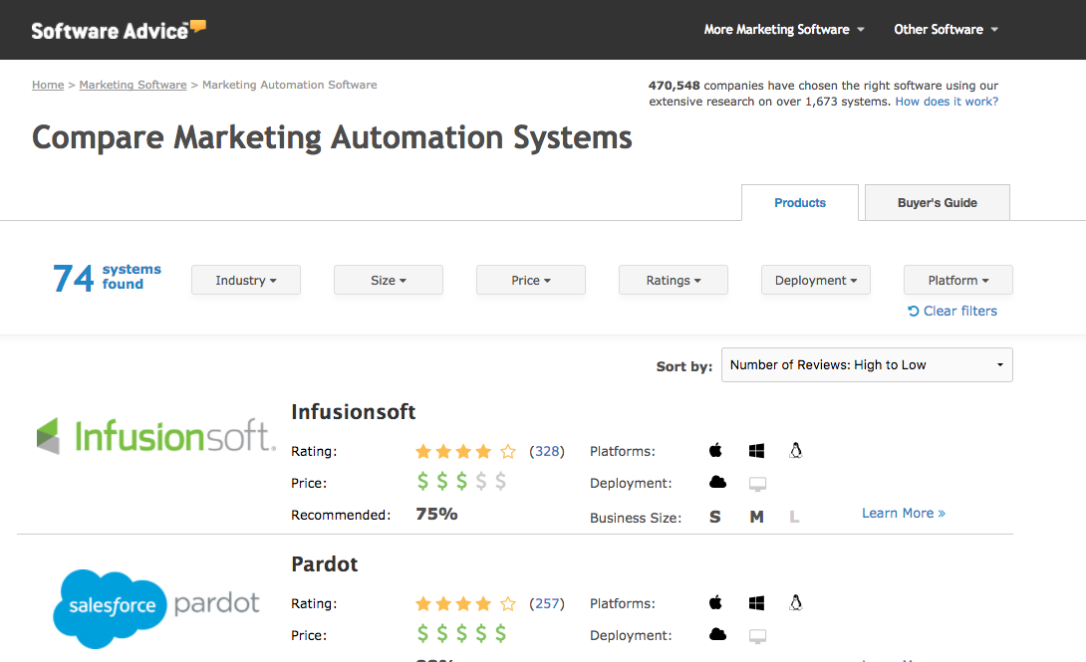Expand the Industry filter dropdown
1086x662 pixels.
click(x=245, y=281)
